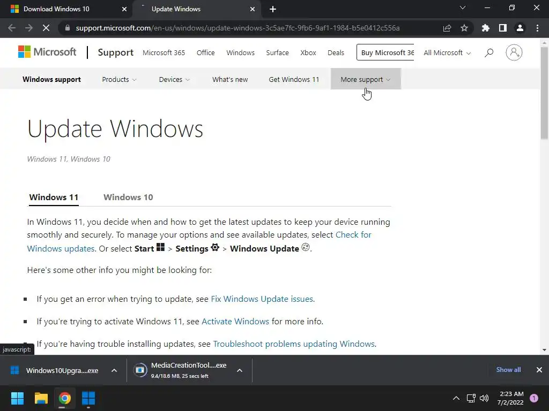This screenshot has height=411, width=549.
Task: Open File Explorer from the taskbar
Action: (41, 398)
